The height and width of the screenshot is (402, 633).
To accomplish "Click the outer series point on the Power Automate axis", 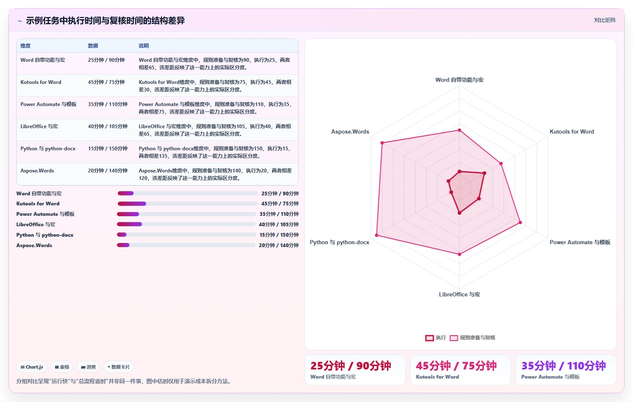I will pyautogui.click(x=520, y=222).
